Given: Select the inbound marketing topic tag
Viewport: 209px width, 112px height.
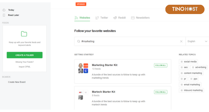Looking at the screenshot, I should [x=191, y=90].
